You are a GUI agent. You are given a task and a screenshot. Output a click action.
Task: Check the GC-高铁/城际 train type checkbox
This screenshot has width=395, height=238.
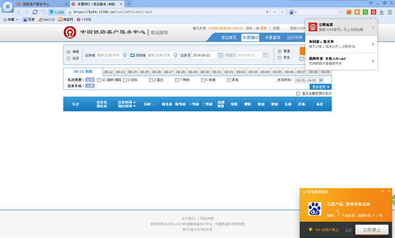tap(99, 80)
